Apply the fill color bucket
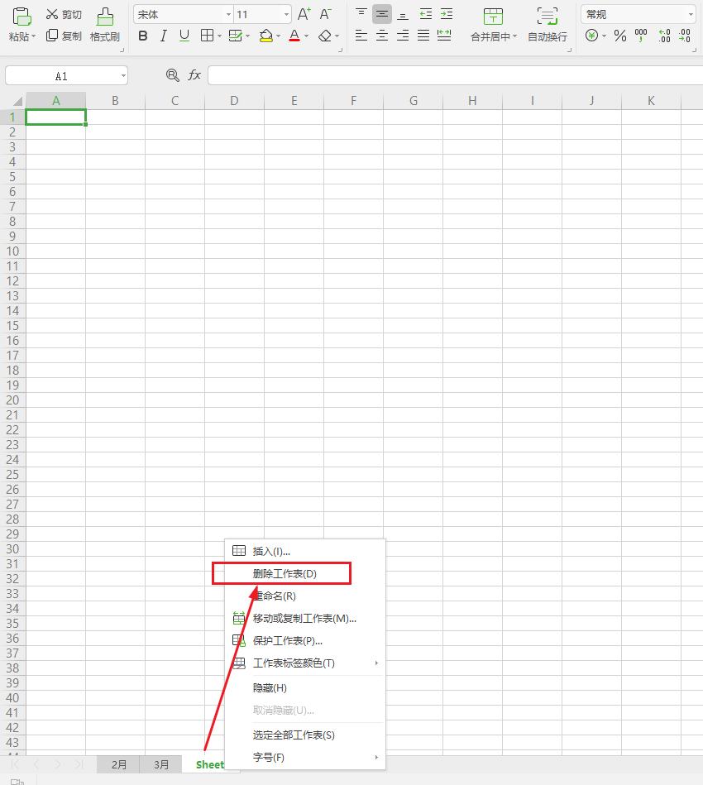The height and width of the screenshot is (785, 703). 266,36
